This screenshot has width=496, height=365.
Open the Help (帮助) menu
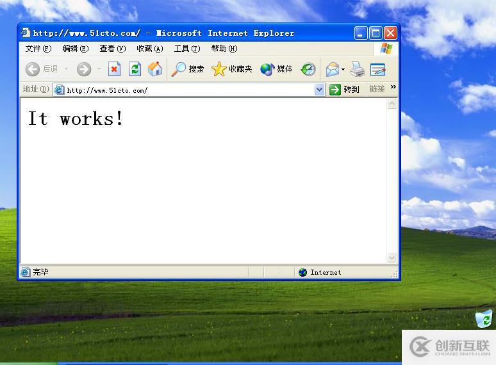pos(224,49)
